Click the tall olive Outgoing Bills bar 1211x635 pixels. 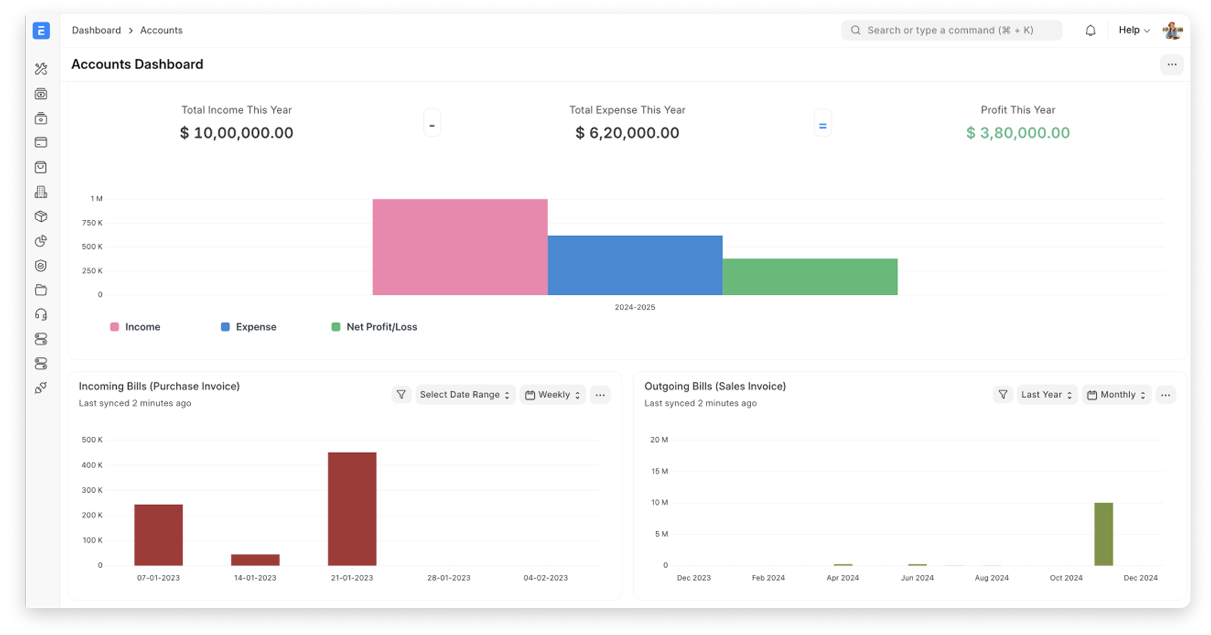(x=1103, y=534)
